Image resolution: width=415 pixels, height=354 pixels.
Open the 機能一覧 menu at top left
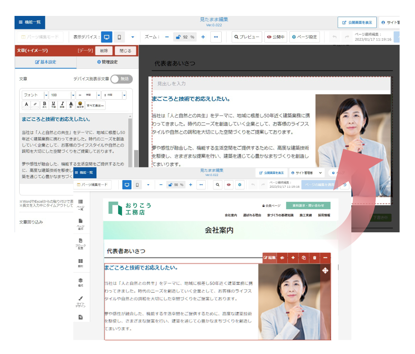(30, 22)
